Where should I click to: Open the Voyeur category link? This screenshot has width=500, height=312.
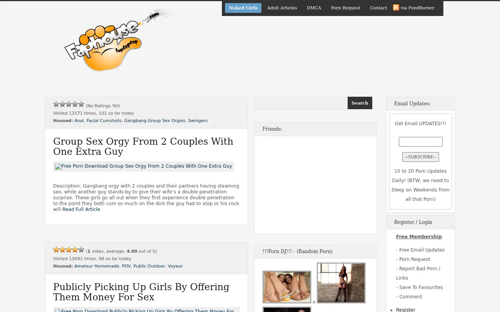coord(175,266)
